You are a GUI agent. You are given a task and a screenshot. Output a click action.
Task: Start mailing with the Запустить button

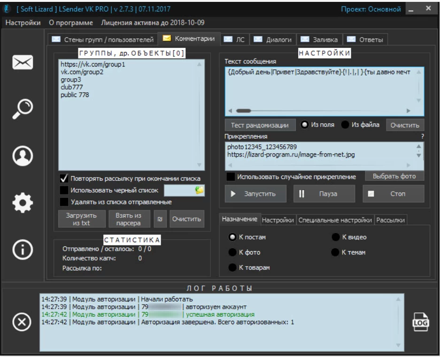point(255,193)
